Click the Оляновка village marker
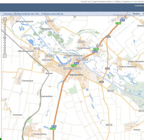Image resolution: width=144 pixels, height=140 pixels. [x=10, y=111]
